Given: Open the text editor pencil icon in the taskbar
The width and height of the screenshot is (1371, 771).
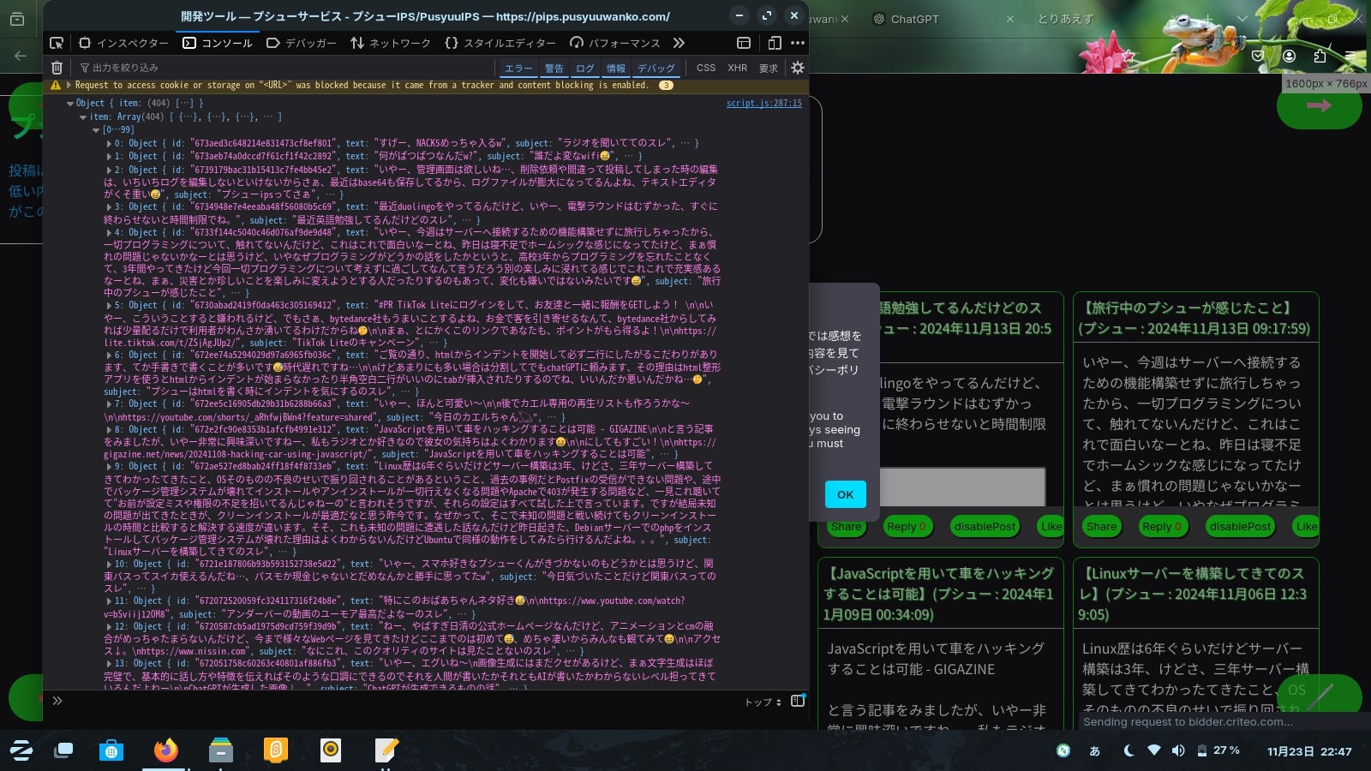Looking at the screenshot, I should pos(386,750).
